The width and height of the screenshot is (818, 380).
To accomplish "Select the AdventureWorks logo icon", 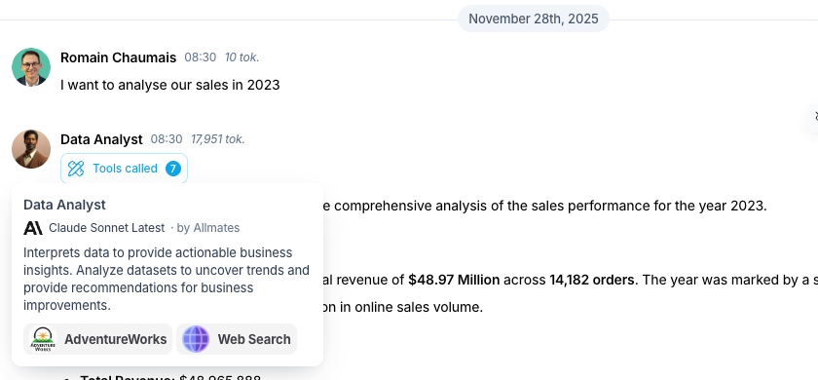I will pos(43,339).
